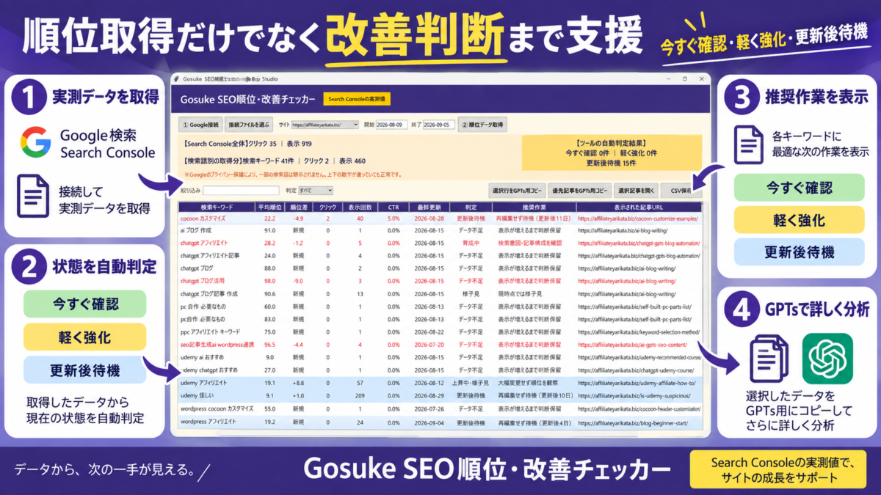
Task: Click the double-document copy icon next to ChatGPT logo
Action: [x=768, y=359]
